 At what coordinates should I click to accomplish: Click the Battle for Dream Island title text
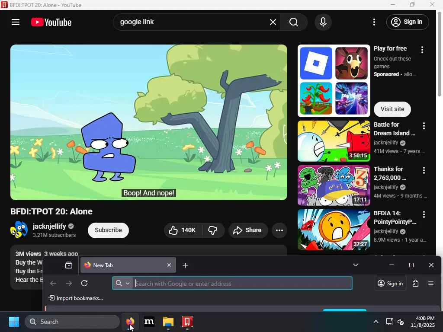coord(395,129)
